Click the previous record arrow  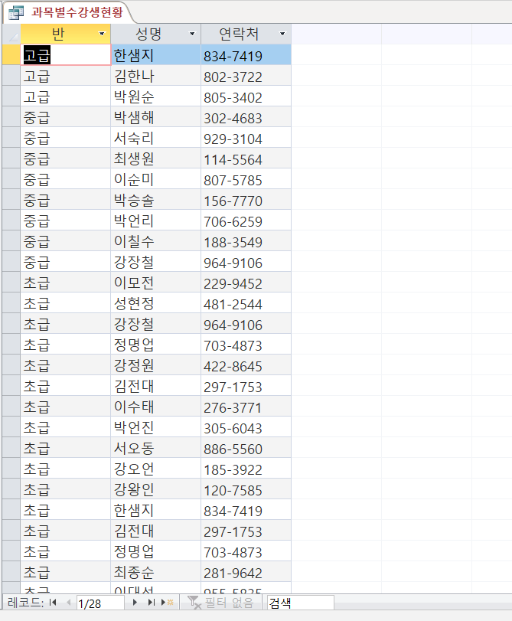(67, 603)
